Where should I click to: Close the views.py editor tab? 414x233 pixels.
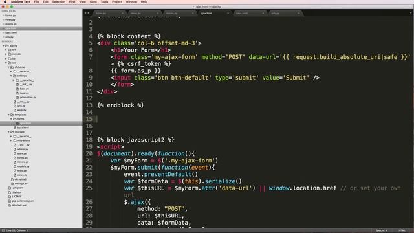coord(158,13)
